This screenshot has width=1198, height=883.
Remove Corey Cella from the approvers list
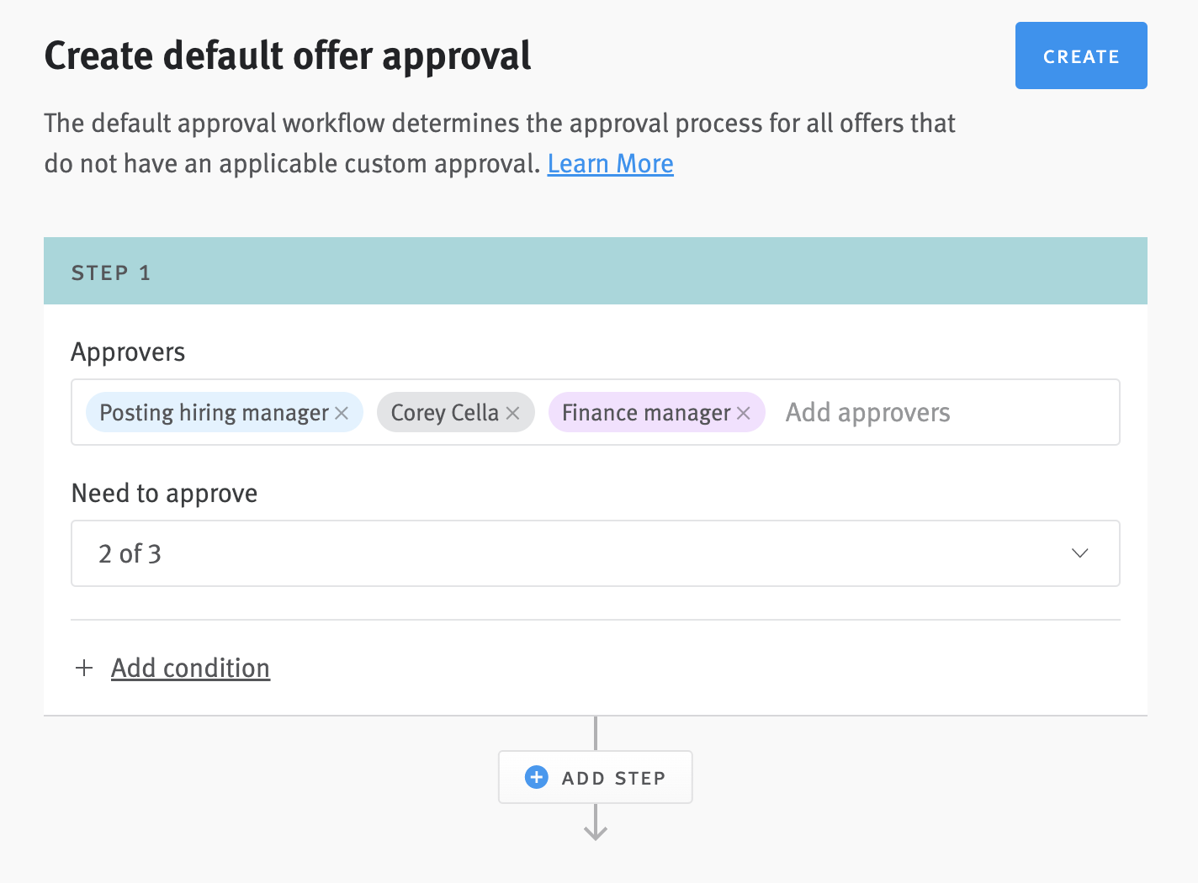click(x=512, y=413)
